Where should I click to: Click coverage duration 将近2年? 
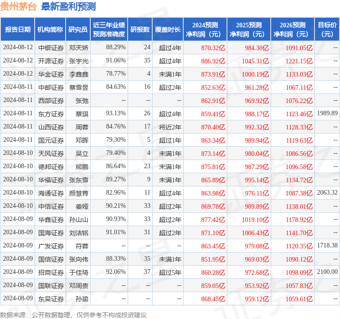[170, 127]
